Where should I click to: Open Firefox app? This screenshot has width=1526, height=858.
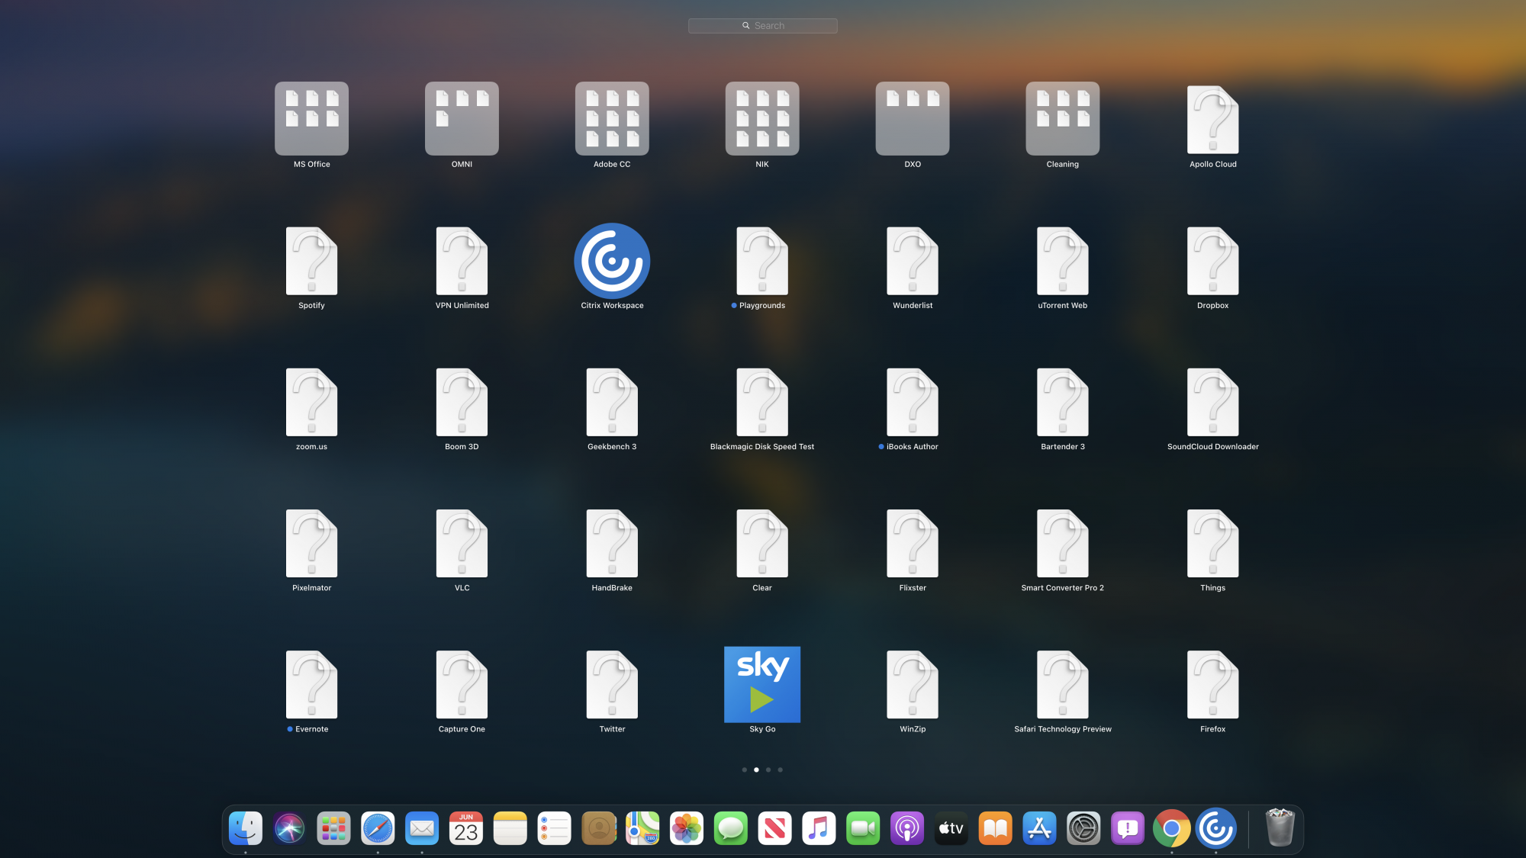[1213, 684]
